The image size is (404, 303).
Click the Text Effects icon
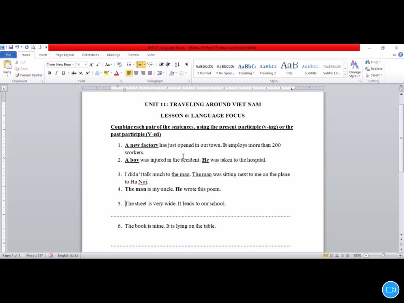[x=97, y=73]
